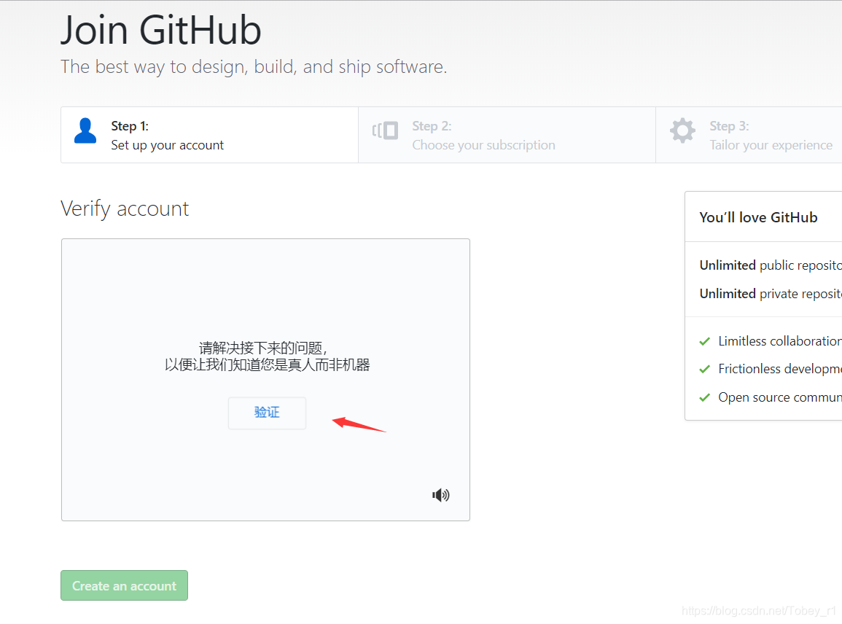Switch to the audio challenge speaker icon
842x624 pixels.
coord(441,494)
